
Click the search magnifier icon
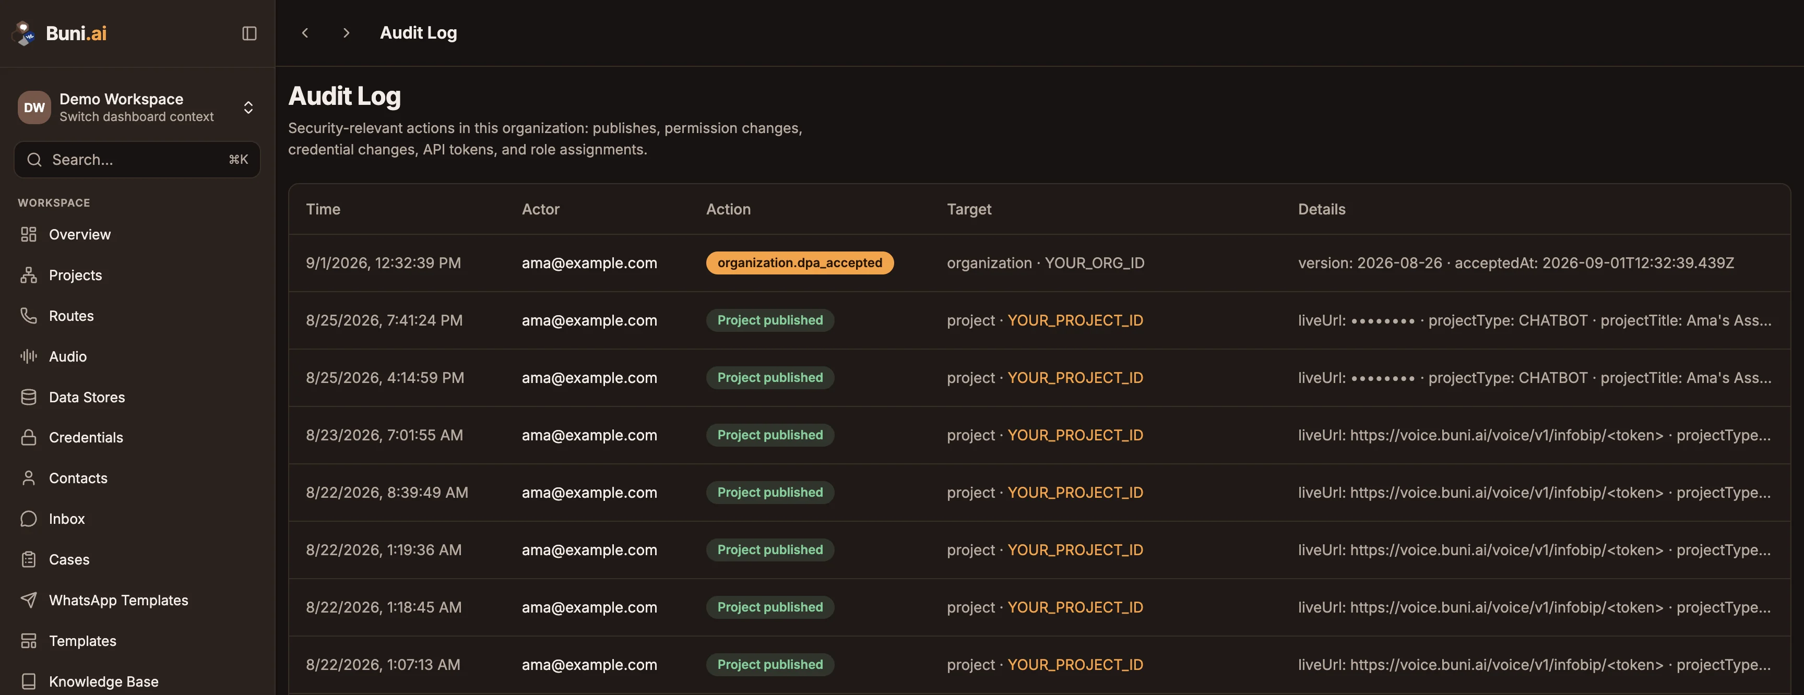[34, 160]
